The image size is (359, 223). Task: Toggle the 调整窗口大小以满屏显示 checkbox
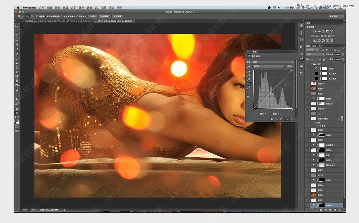click(37, 16)
